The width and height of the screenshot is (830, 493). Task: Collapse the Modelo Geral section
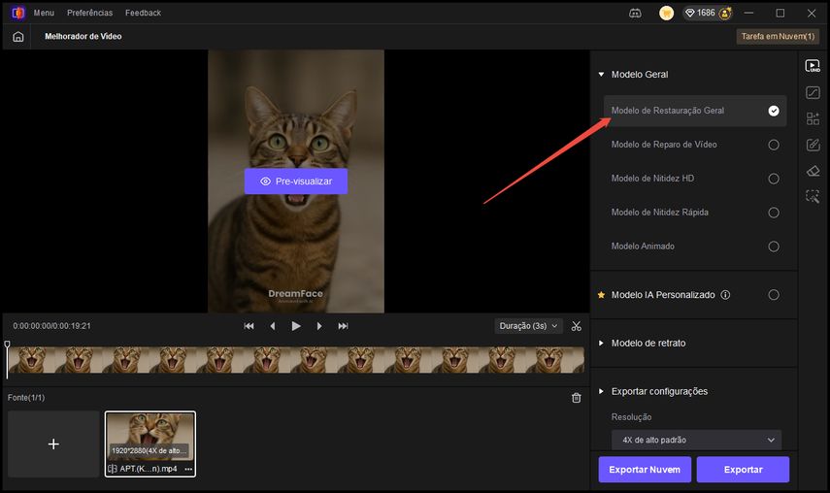click(x=601, y=75)
